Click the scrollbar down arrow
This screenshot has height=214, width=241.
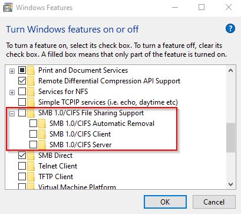click(230, 184)
